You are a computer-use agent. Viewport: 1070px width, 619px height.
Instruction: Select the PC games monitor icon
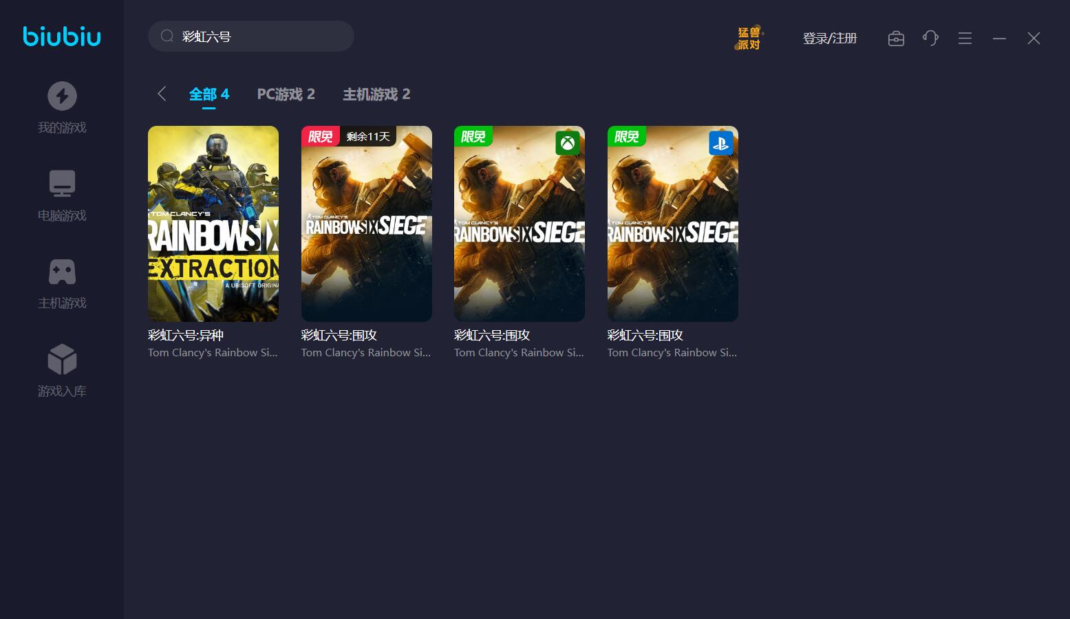click(62, 184)
